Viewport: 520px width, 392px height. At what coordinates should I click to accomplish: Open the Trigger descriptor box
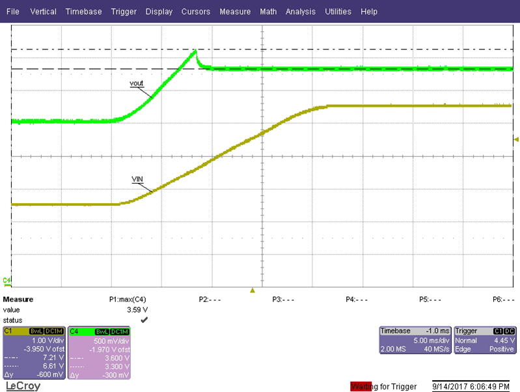click(x=485, y=340)
